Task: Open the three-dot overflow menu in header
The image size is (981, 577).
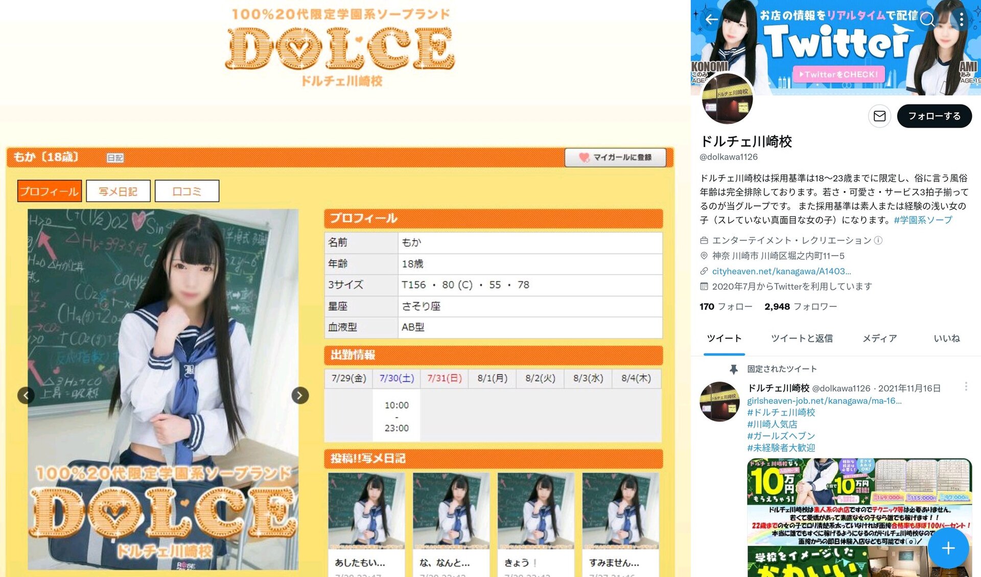Action: pos(962,20)
